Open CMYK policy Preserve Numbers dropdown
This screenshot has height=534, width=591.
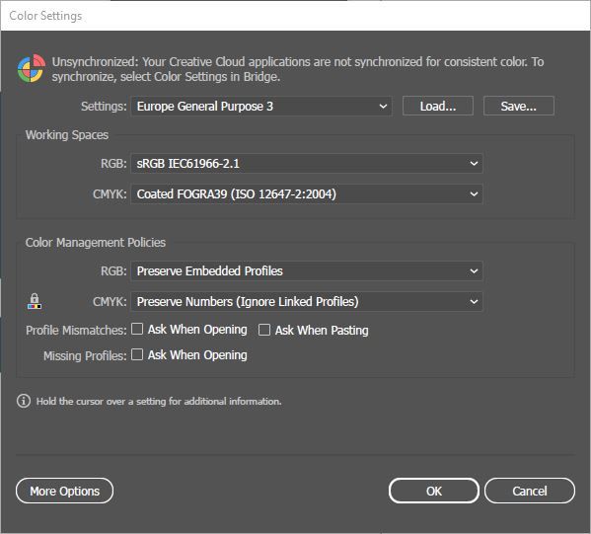tap(307, 301)
